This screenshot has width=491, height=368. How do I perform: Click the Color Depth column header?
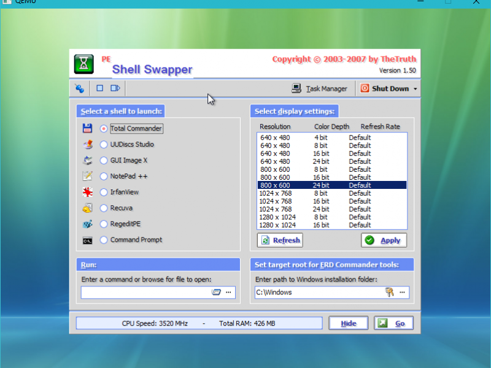[331, 127]
